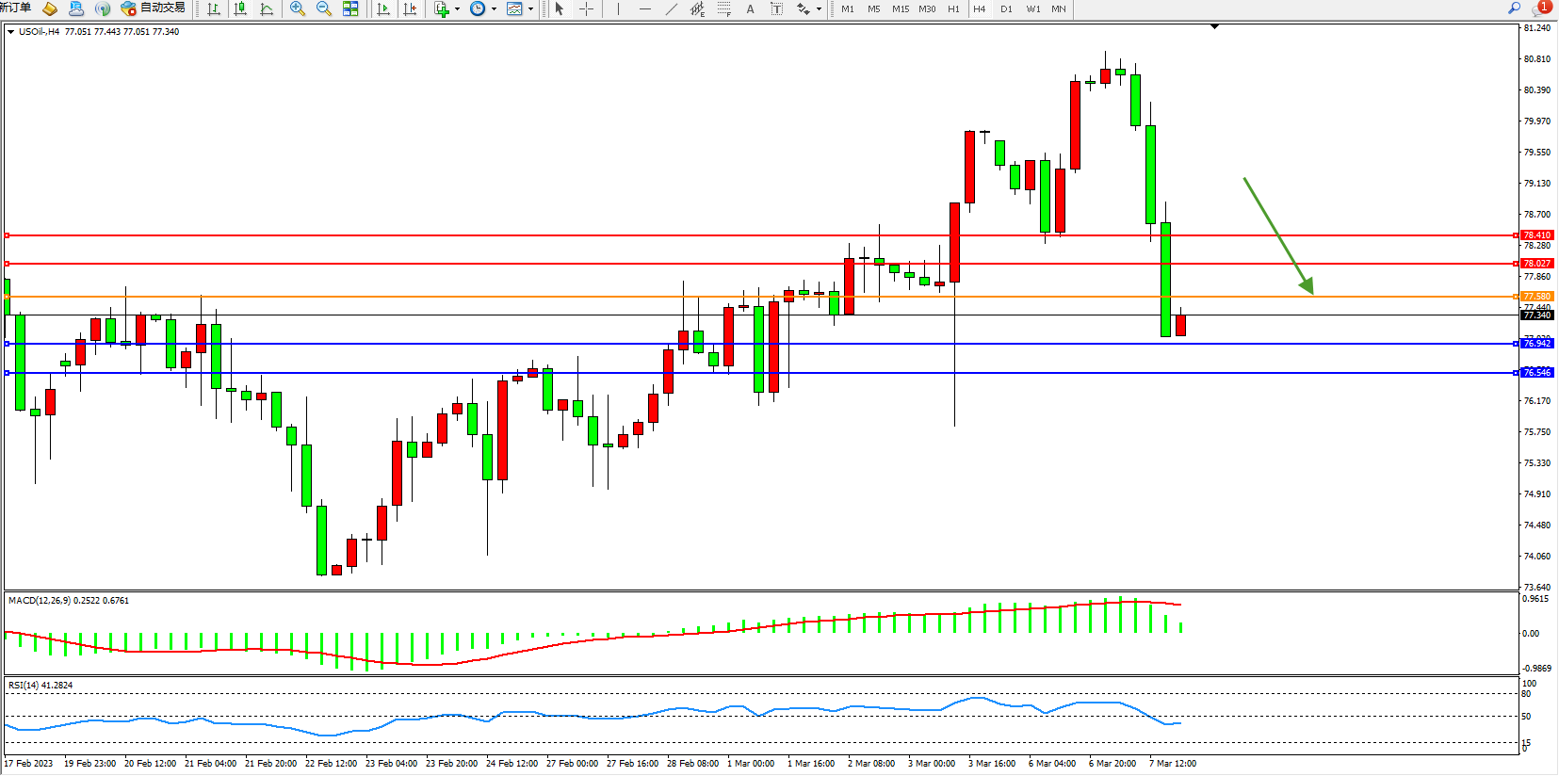Open the Tile Windows grid icon

point(350,8)
